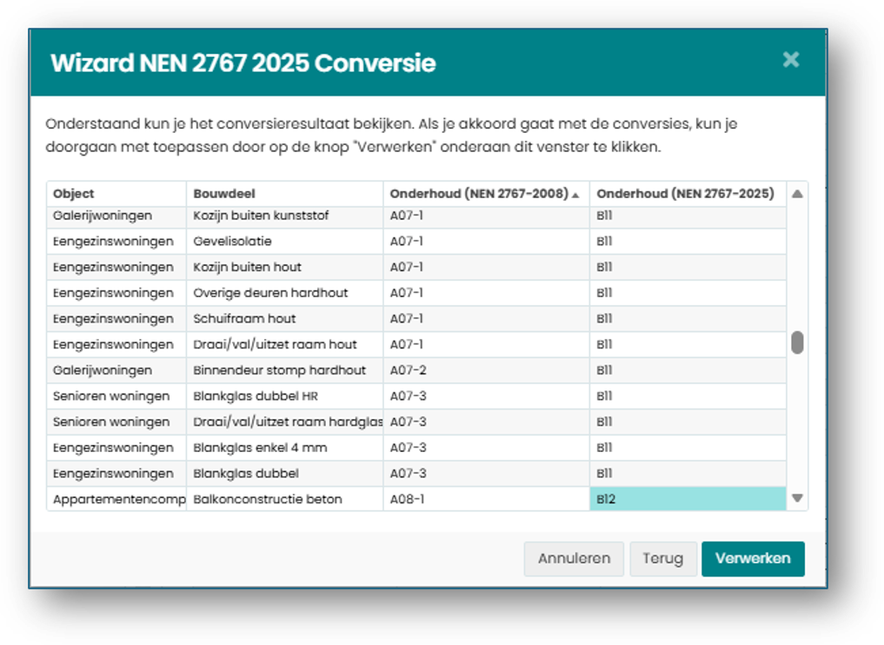
Task: Click 'B11' in the Schuifraam hout row
Action: [x=688, y=318]
